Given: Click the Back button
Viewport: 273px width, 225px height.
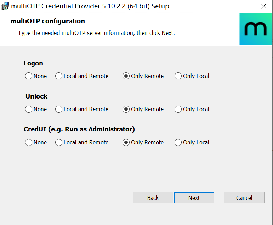Looking at the screenshot, I should pyautogui.click(x=153, y=198).
